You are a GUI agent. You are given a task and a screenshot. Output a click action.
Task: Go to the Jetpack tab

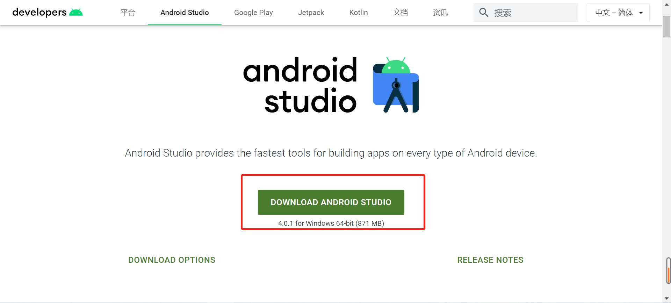tap(311, 13)
